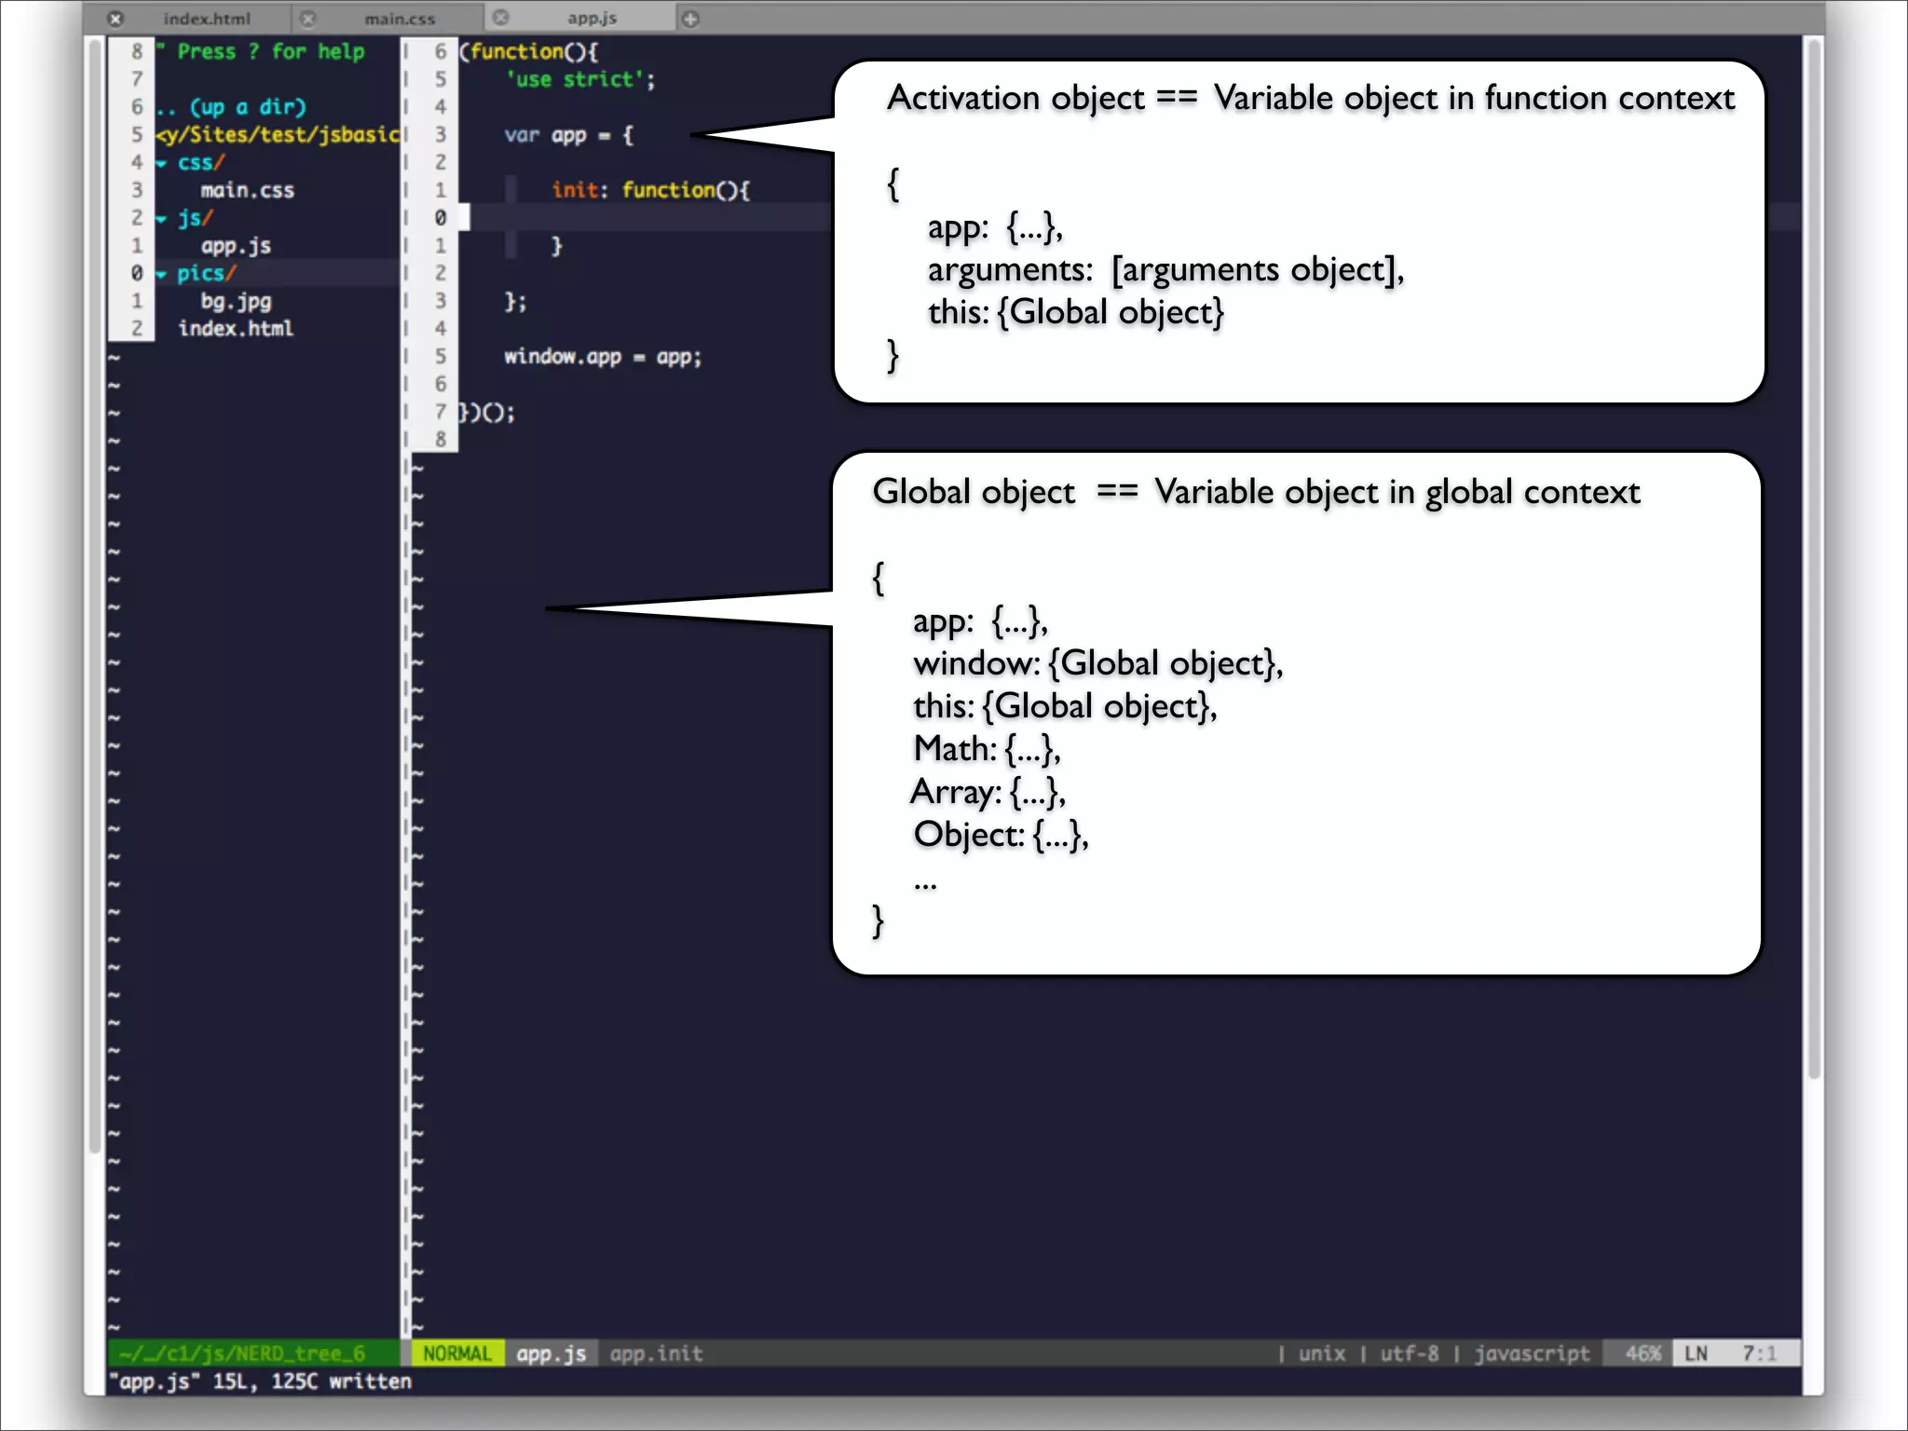Click the left window vertical scrollbar
1908x1431 pixels.
tap(94, 596)
